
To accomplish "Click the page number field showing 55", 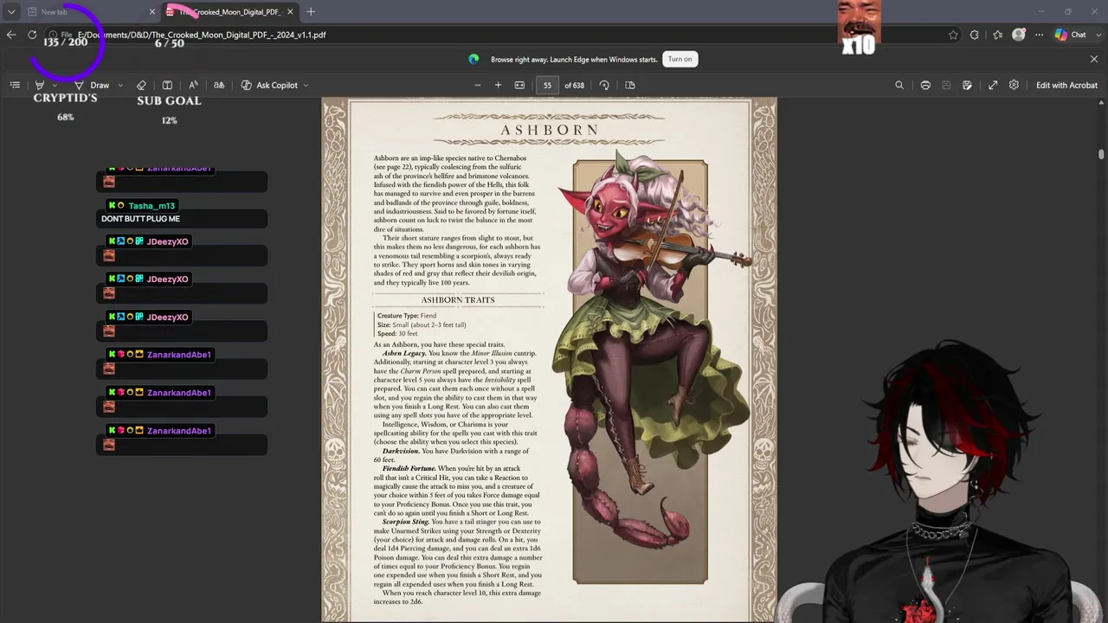I will (547, 85).
